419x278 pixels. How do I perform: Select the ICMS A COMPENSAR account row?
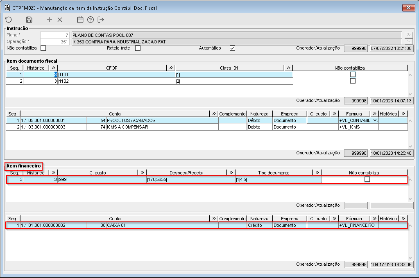[x=206, y=127]
